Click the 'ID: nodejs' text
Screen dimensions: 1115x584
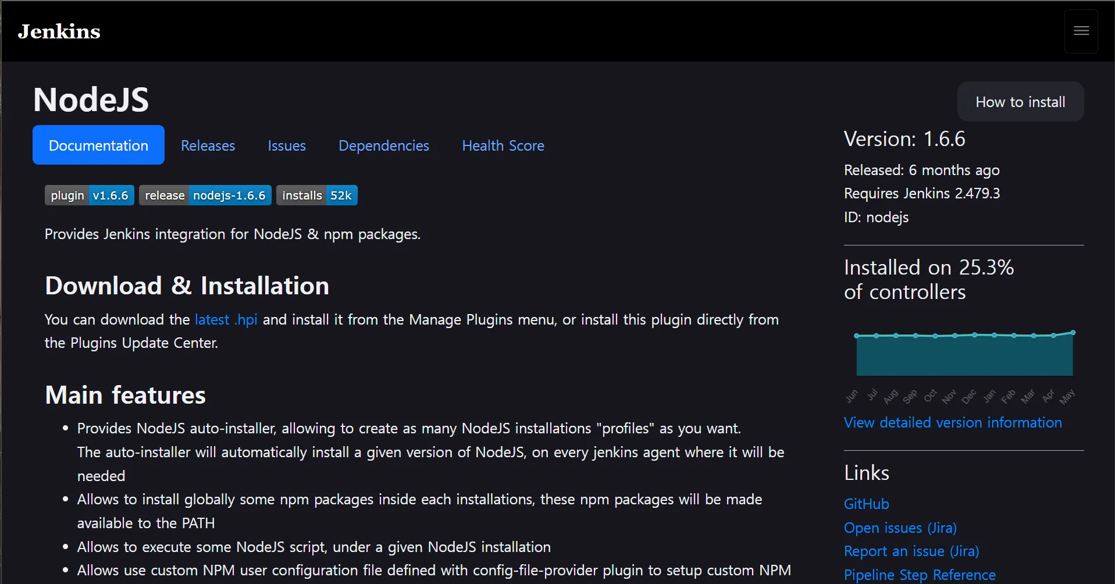[876, 217]
